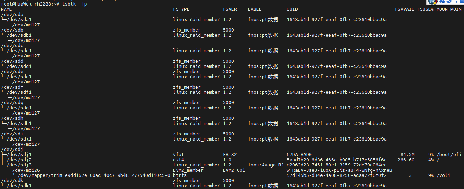
Task: Click the /vol1 mount point text
Action: click(x=444, y=175)
